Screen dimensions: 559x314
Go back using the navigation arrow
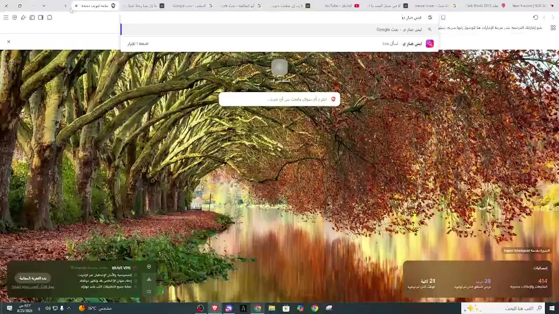pos(553,17)
